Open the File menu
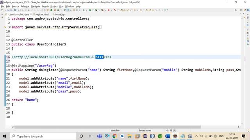Image resolution: width=250 pixels, height=140 pixels. pos(3,7)
